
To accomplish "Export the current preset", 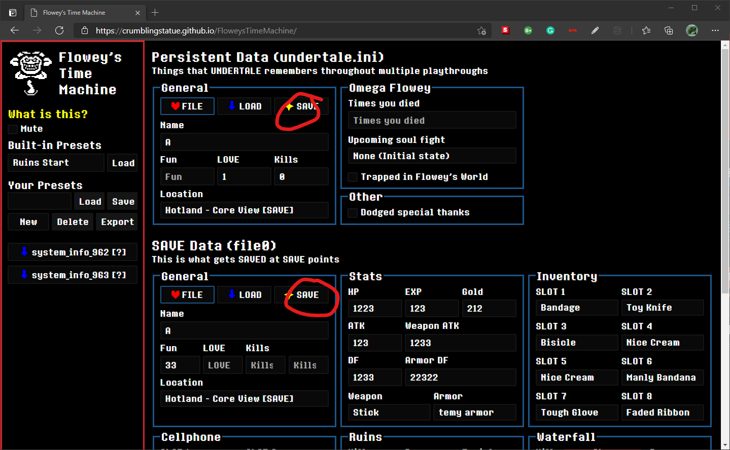I will [117, 222].
